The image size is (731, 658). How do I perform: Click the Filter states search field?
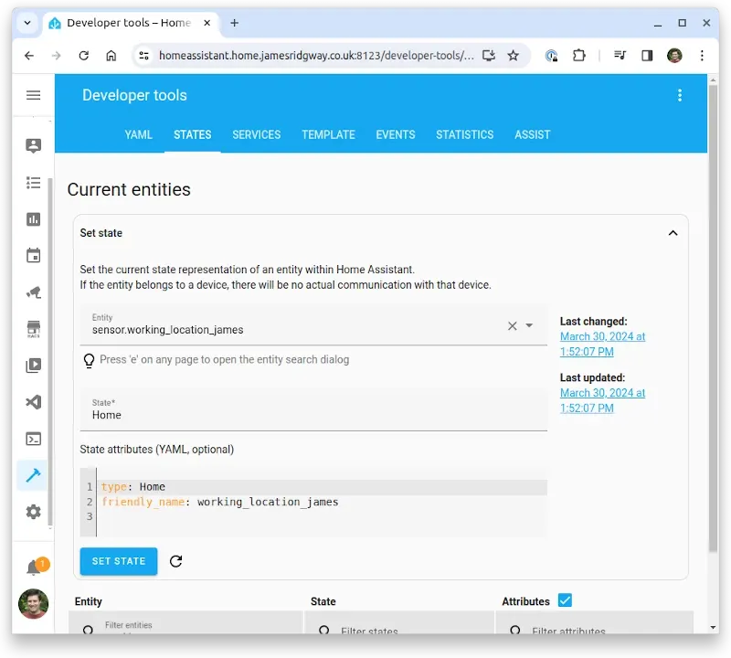coord(399,624)
